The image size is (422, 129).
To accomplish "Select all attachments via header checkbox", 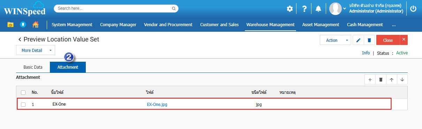I will pyautogui.click(x=23, y=92).
